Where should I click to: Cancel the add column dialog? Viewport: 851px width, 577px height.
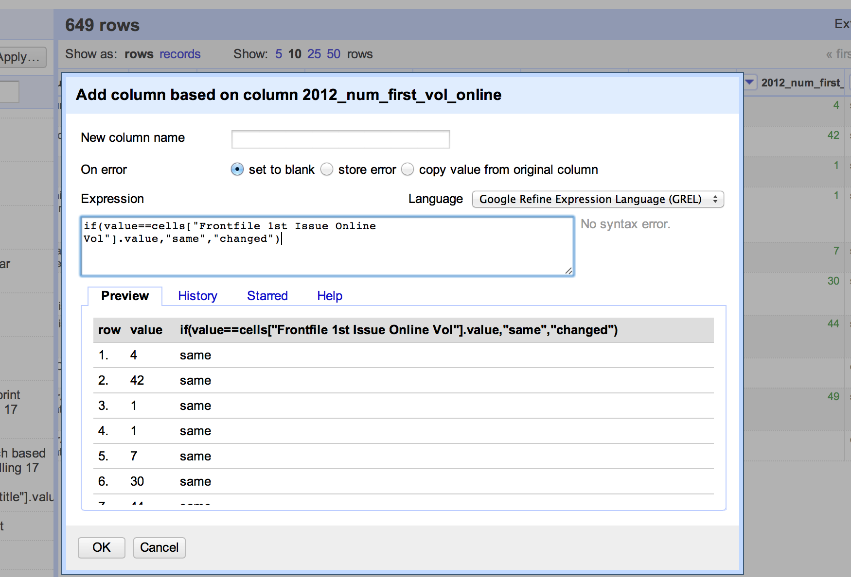pos(160,547)
